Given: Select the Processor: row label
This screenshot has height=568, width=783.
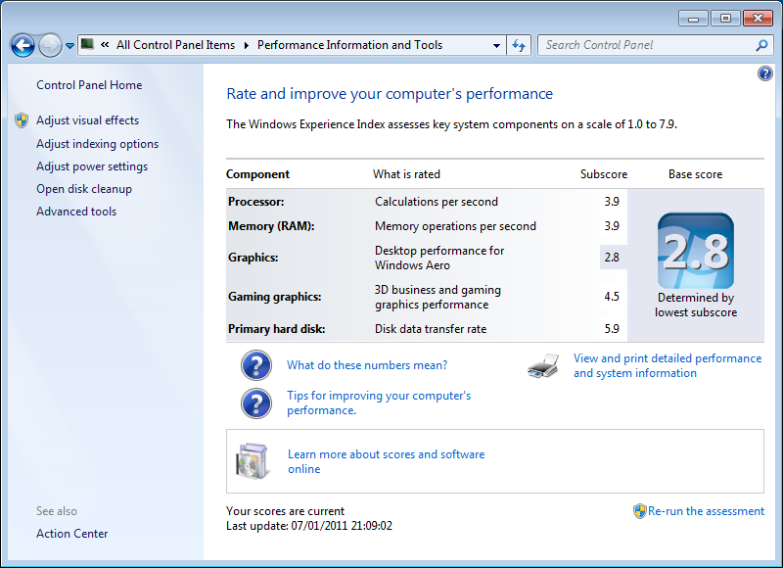Looking at the screenshot, I should pyautogui.click(x=256, y=202).
